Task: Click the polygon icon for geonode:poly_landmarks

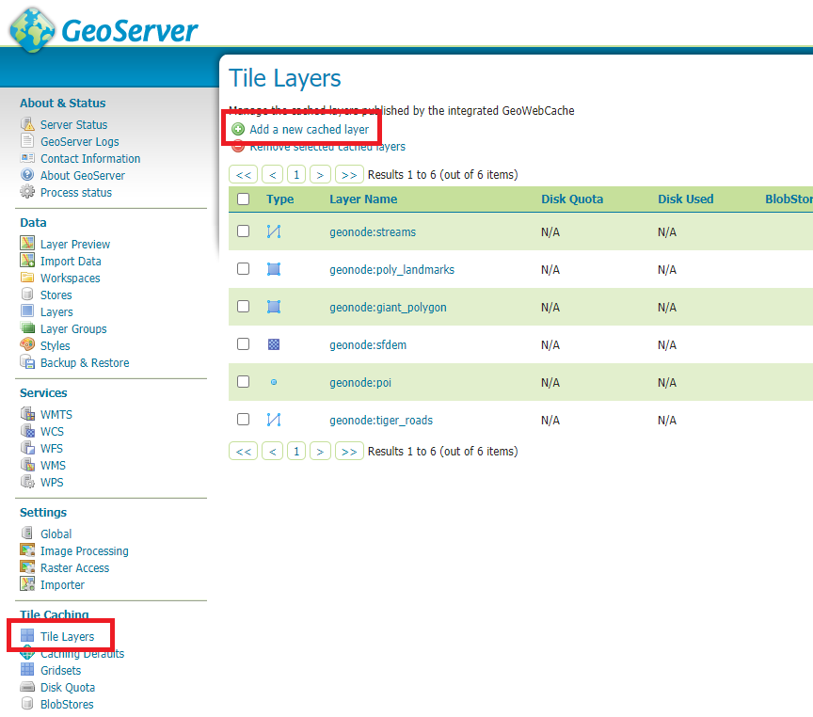Action: pos(274,269)
